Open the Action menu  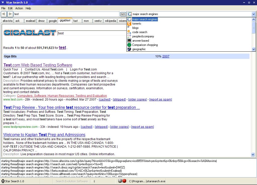19,8
